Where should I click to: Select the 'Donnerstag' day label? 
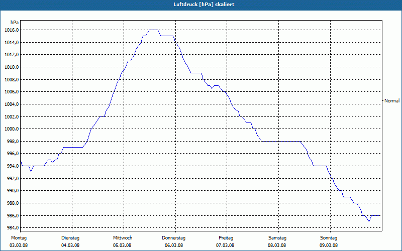point(173,238)
